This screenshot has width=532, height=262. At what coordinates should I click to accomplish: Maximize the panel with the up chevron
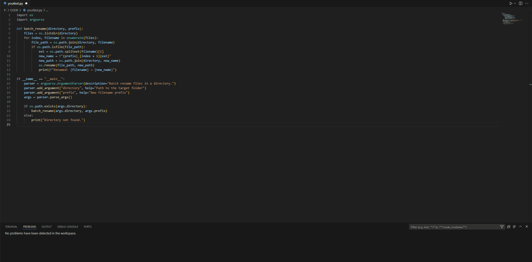click(521, 227)
